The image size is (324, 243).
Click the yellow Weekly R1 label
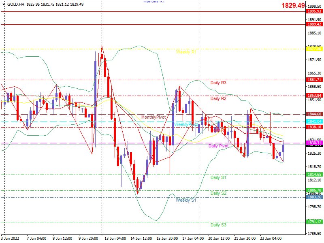point(186,52)
